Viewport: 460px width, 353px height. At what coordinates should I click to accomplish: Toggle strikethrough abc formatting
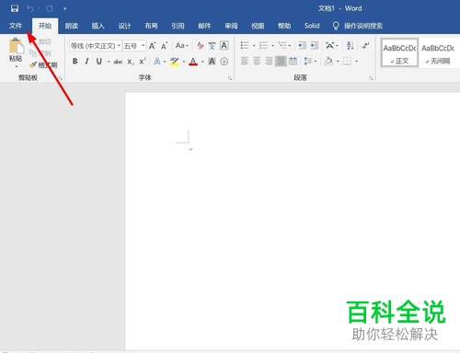tap(118, 62)
